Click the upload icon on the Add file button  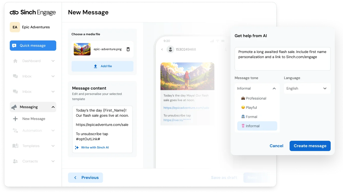(95, 66)
